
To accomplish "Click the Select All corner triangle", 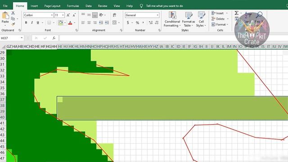I will (x=3, y=47).
